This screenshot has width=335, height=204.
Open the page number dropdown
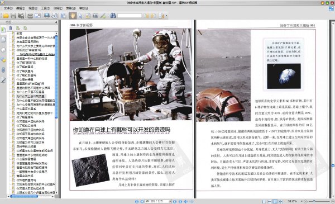(170, 201)
